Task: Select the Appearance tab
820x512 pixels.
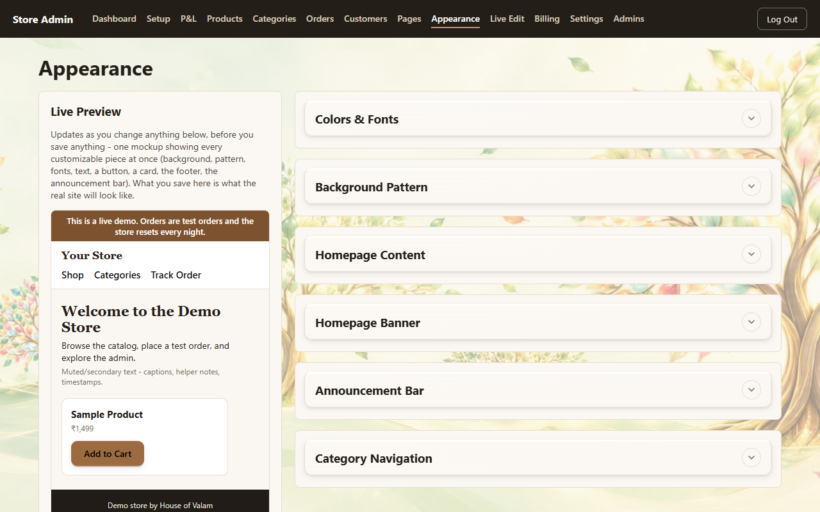Action: [x=455, y=19]
